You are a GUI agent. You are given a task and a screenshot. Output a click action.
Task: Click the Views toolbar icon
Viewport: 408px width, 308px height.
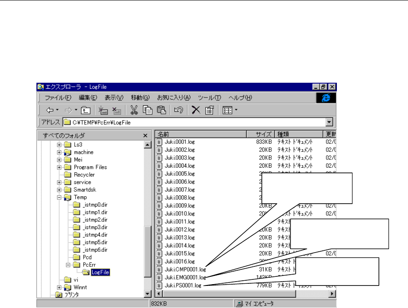(x=228, y=110)
